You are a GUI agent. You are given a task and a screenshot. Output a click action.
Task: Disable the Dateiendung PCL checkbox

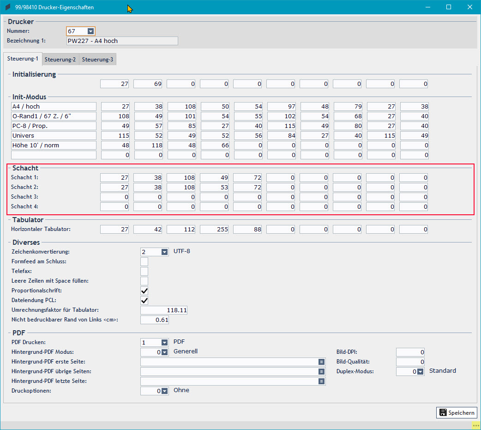point(144,301)
